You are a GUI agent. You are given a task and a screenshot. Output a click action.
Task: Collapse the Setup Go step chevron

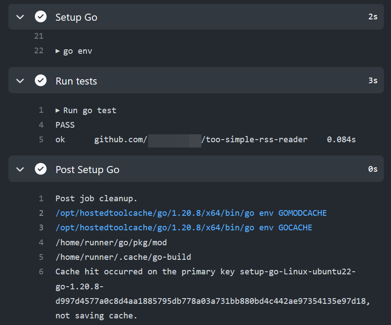[19, 17]
